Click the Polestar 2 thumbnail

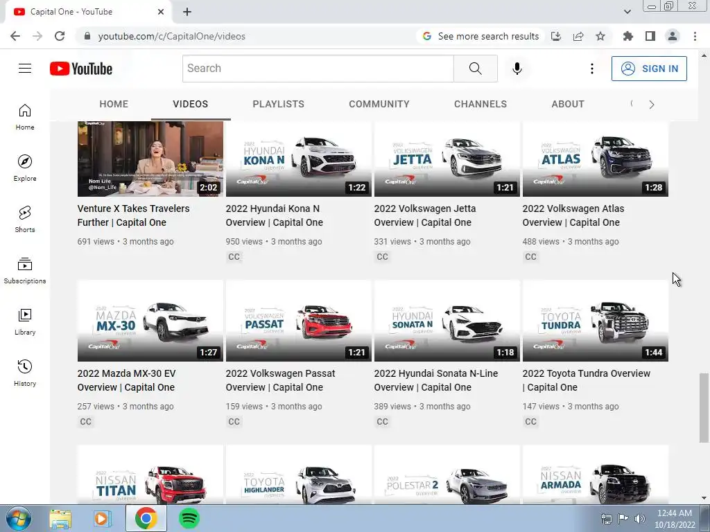447,475
